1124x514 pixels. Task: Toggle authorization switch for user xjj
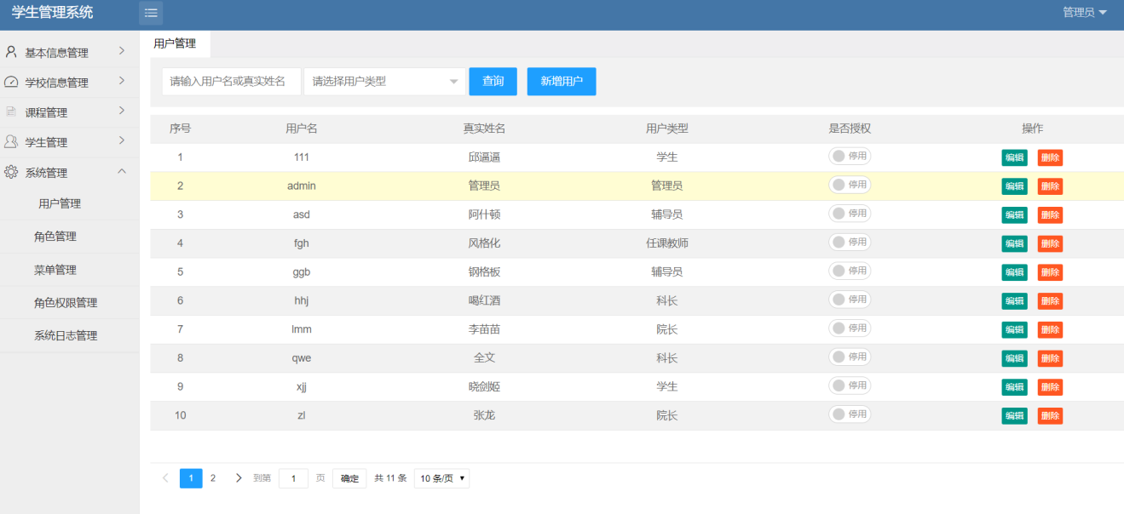click(x=850, y=385)
